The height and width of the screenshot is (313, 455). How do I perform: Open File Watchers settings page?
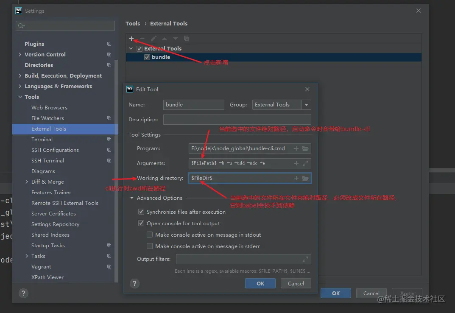(x=47, y=118)
